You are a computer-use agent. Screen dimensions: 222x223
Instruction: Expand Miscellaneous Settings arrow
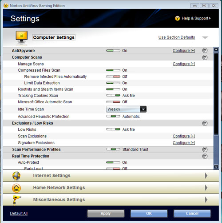206,200
